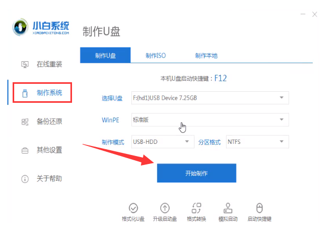
Task: Switch to the 制作本地 tab
Action: pos(206,55)
